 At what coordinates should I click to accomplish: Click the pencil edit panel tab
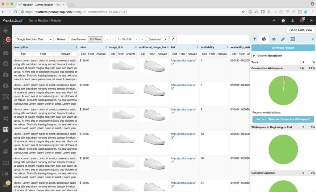coord(283,39)
